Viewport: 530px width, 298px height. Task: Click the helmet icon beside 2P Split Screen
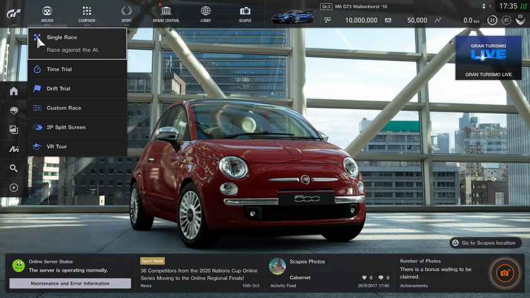(37, 127)
